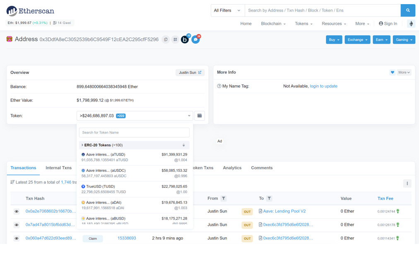Filter transactions by From column
This screenshot has width=419, height=253.
[224, 199]
